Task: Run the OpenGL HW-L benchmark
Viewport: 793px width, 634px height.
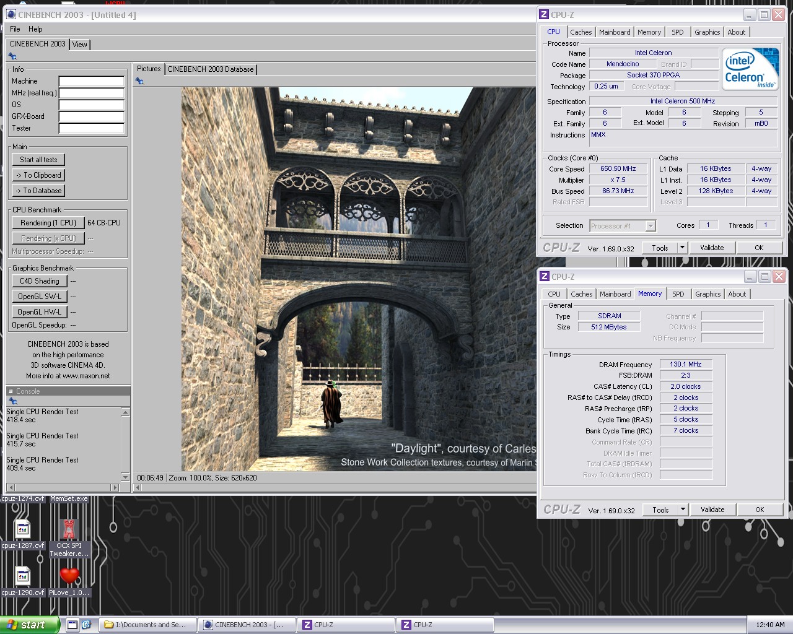Action: coord(40,312)
